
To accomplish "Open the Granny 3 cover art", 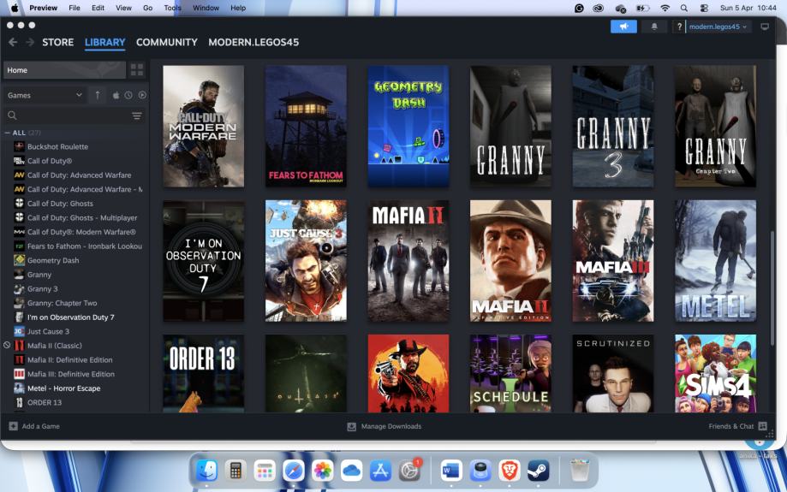I will click(613, 127).
